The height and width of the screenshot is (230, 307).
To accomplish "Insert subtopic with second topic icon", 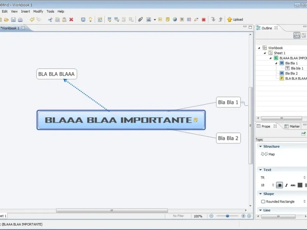I will click(x=117, y=20).
